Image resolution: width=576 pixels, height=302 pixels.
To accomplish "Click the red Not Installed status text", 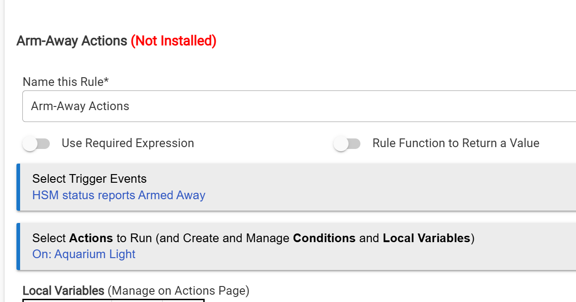I will (174, 41).
